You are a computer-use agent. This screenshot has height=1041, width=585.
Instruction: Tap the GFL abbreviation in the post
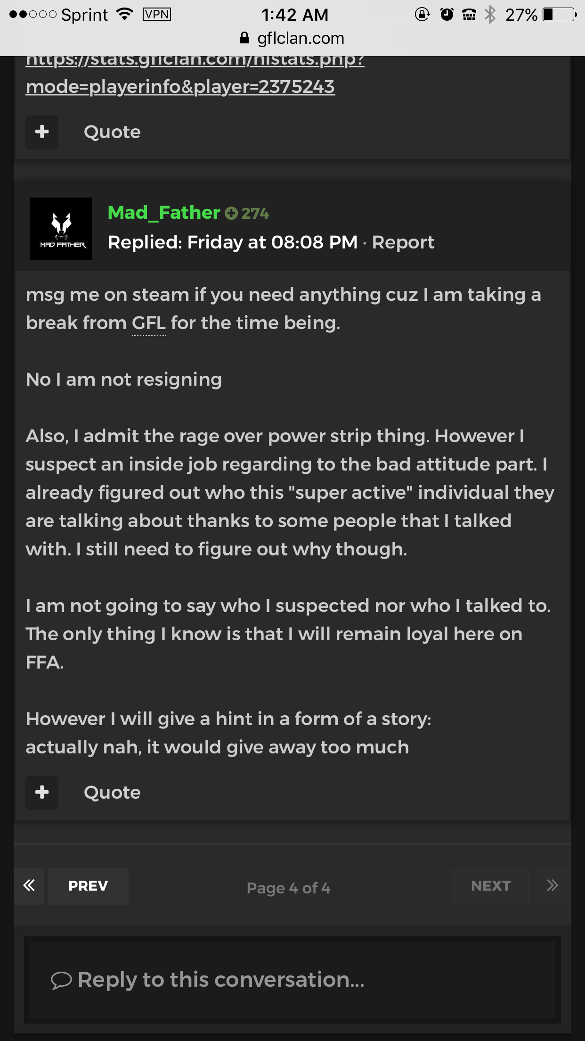coord(149,323)
